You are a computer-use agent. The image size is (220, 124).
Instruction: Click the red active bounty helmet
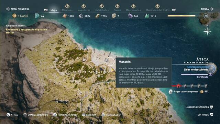[x=178, y=86]
